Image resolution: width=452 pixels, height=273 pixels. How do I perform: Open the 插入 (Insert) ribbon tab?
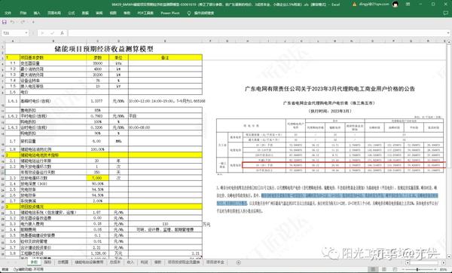[37, 13]
